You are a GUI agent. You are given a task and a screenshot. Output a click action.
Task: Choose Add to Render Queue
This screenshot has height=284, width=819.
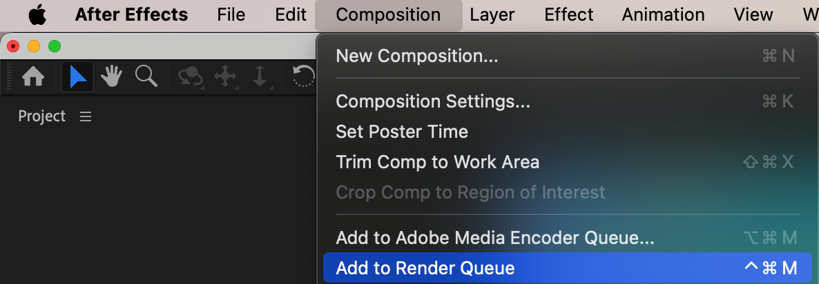(x=425, y=268)
